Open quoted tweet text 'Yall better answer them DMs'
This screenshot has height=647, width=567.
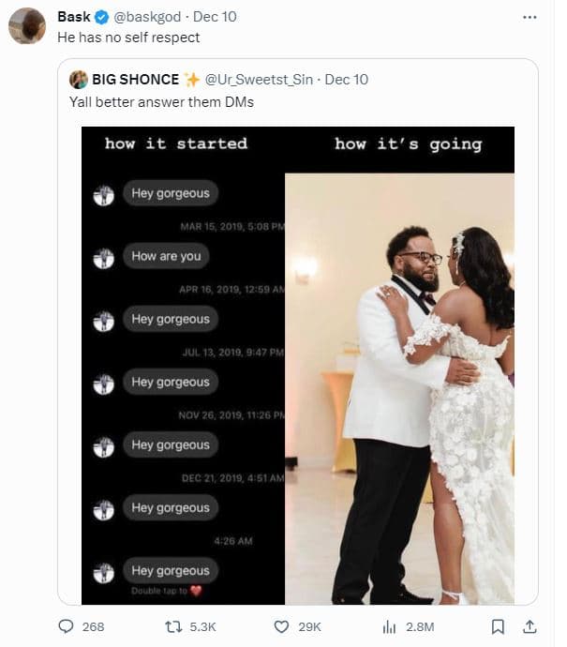click(x=161, y=101)
